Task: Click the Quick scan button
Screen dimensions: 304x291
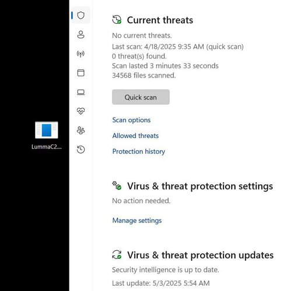Action: 141,97
